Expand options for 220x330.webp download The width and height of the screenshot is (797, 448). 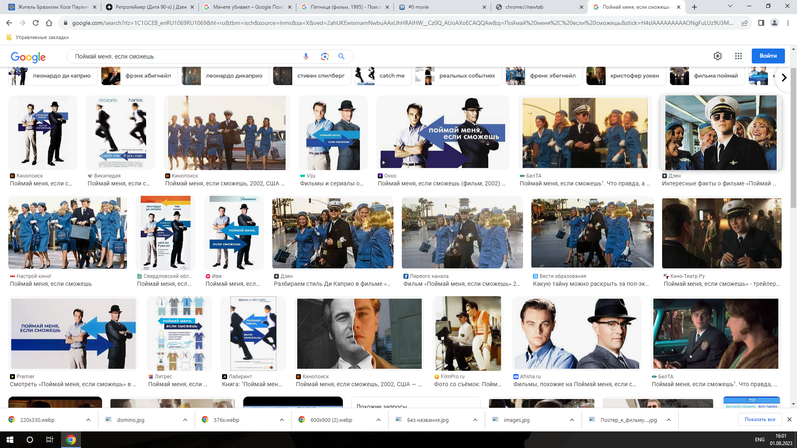point(88,420)
